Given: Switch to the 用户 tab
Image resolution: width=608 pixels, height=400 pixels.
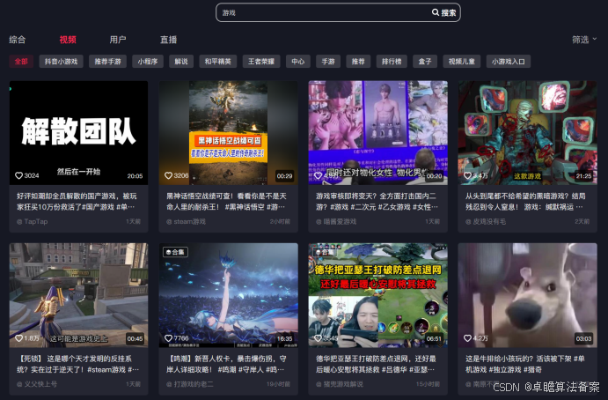Looking at the screenshot, I should point(118,40).
